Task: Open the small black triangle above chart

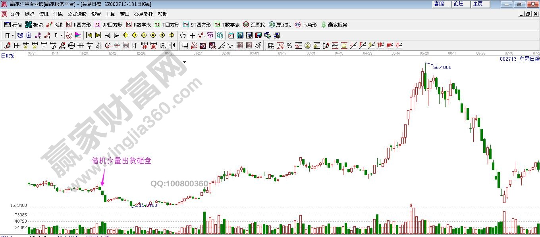Action: 184,62
